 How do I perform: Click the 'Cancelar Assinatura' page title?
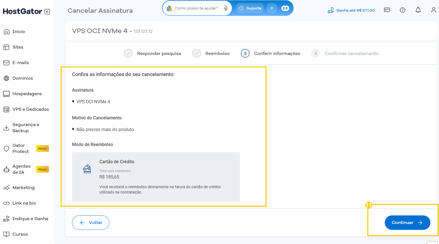pos(100,11)
